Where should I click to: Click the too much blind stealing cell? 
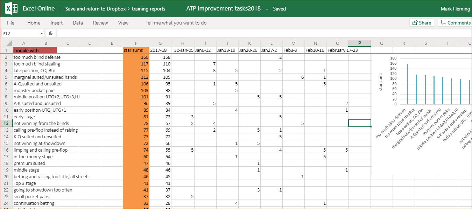tap(37, 64)
